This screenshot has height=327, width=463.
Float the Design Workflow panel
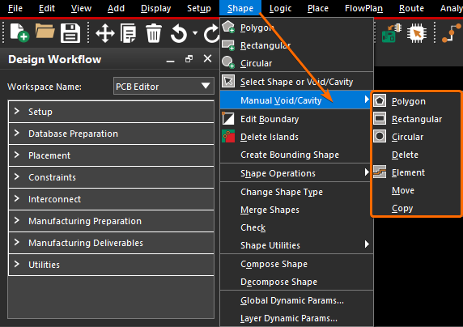(189, 59)
